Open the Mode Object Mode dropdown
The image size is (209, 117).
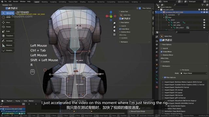(194, 73)
